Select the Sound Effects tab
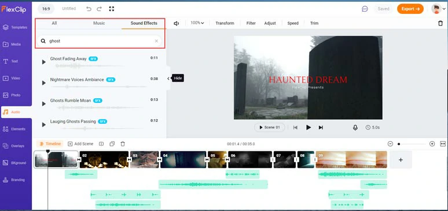 coord(144,24)
